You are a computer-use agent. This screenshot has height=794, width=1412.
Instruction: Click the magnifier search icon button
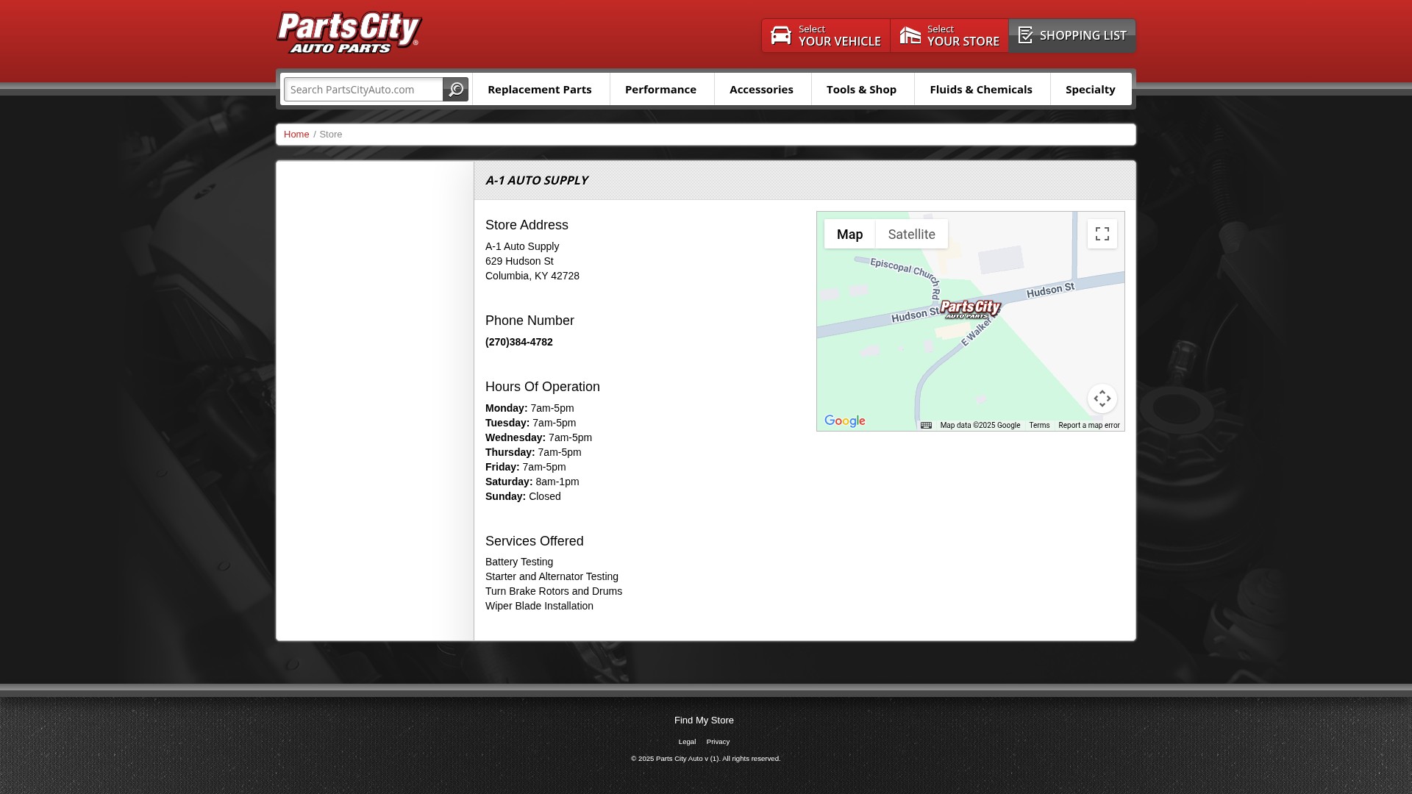tap(456, 89)
